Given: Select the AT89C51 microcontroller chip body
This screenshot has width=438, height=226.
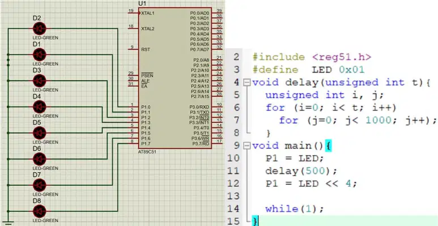Looking at the screenshot, I should [x=175, y=78].
